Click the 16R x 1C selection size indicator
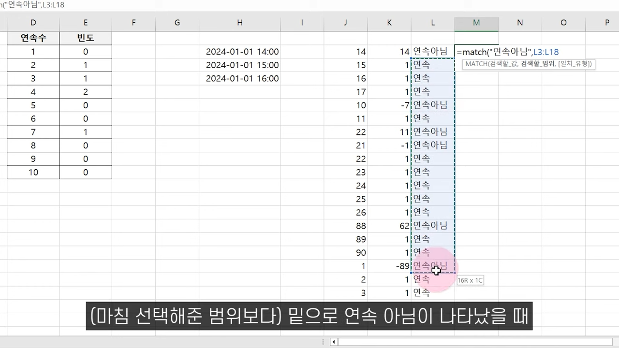619x348 pixels. 470,280
